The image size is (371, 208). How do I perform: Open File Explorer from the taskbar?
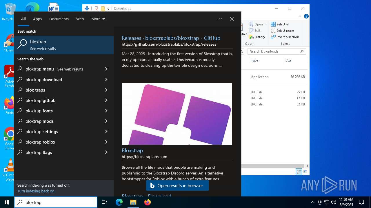133,202
